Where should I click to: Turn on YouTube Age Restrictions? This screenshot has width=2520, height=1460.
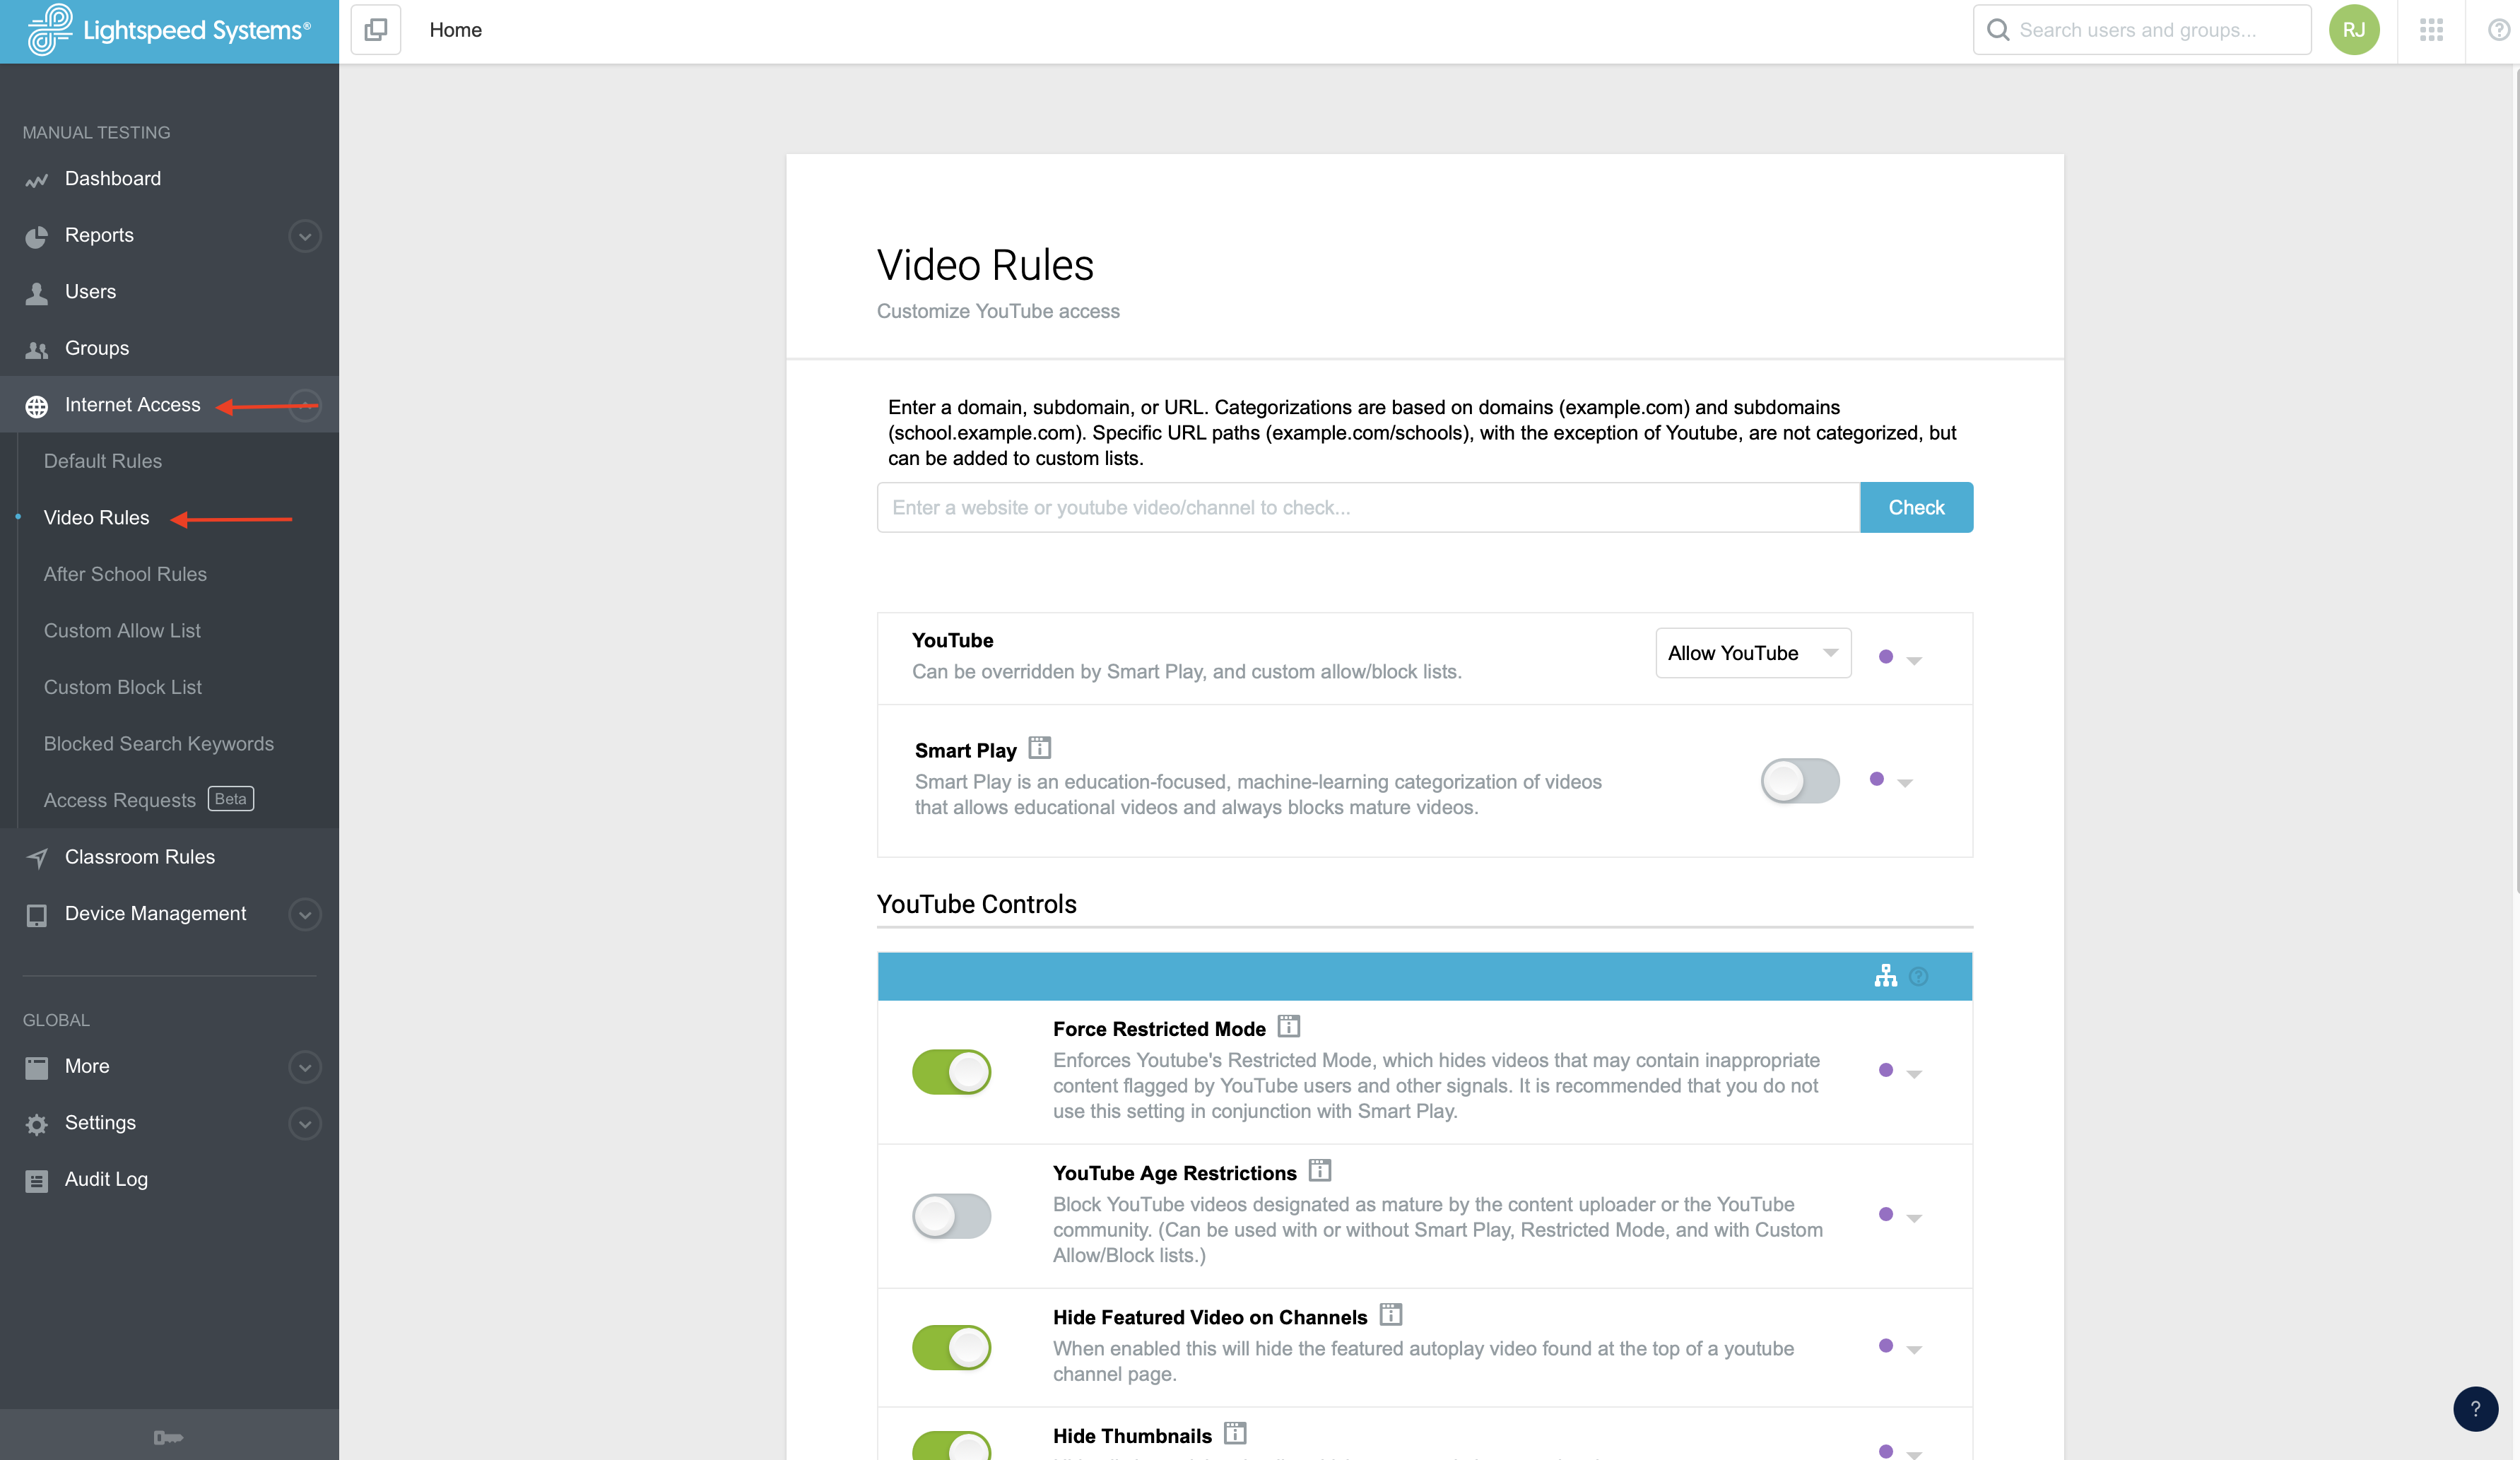click(951, 1216)
